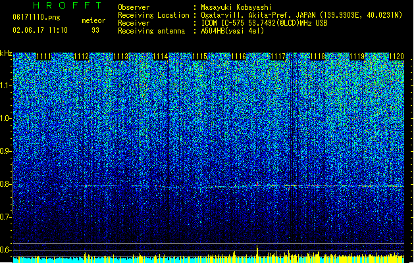The width and height of the screenshot is (414, 263).
Task: Select the 1118 time marker
Action: coord(318,57)
